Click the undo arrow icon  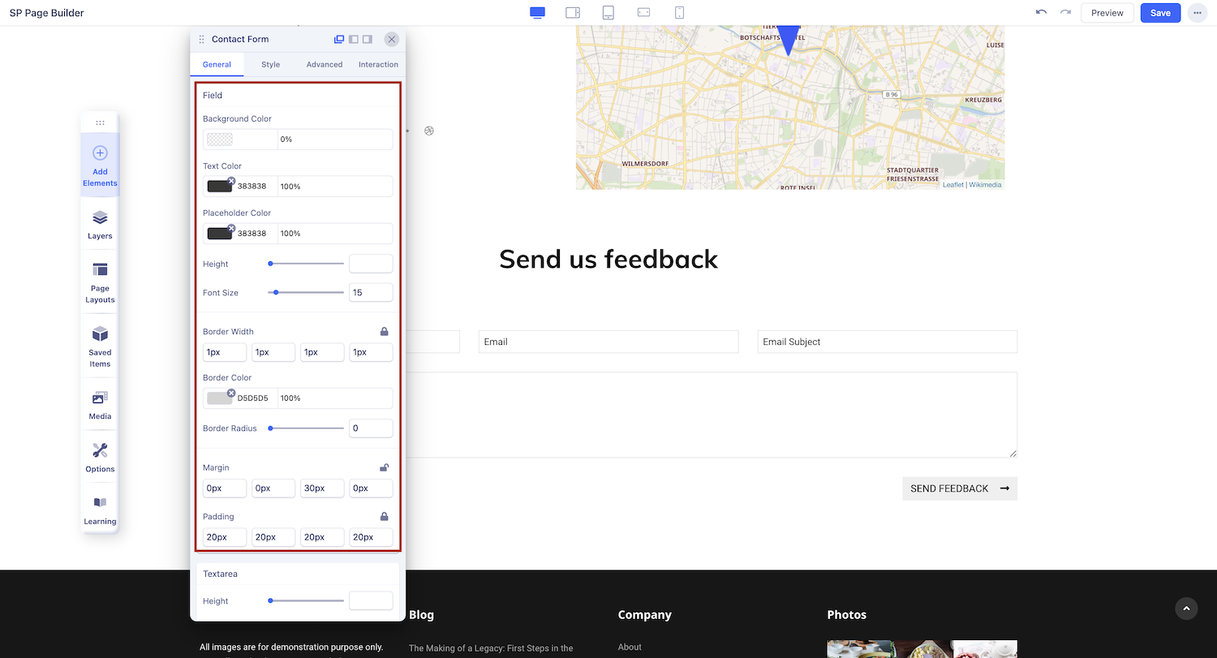1041,13
